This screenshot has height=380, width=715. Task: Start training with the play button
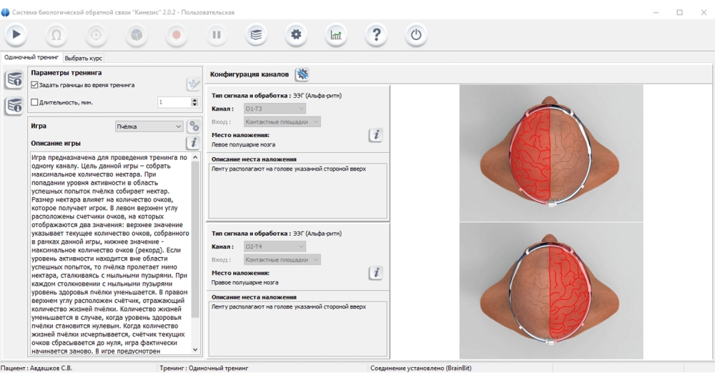coord(16,34)
